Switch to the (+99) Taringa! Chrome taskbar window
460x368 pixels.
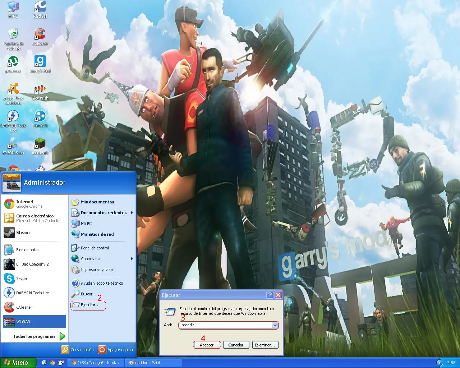(96, 363)
